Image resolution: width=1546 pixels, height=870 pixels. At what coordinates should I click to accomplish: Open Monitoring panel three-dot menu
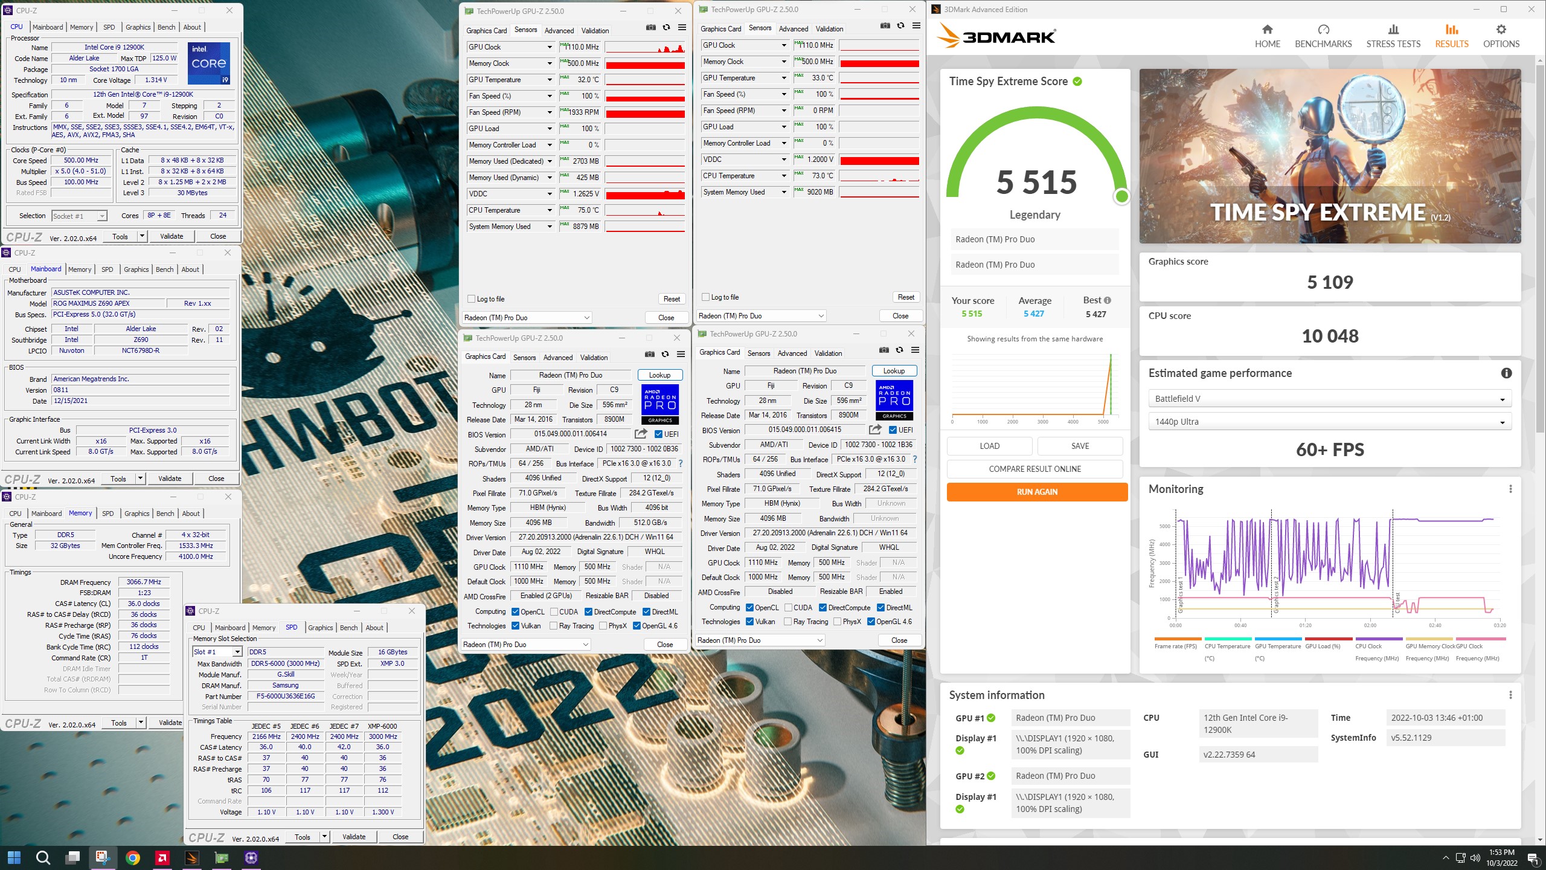(1510, 489)
